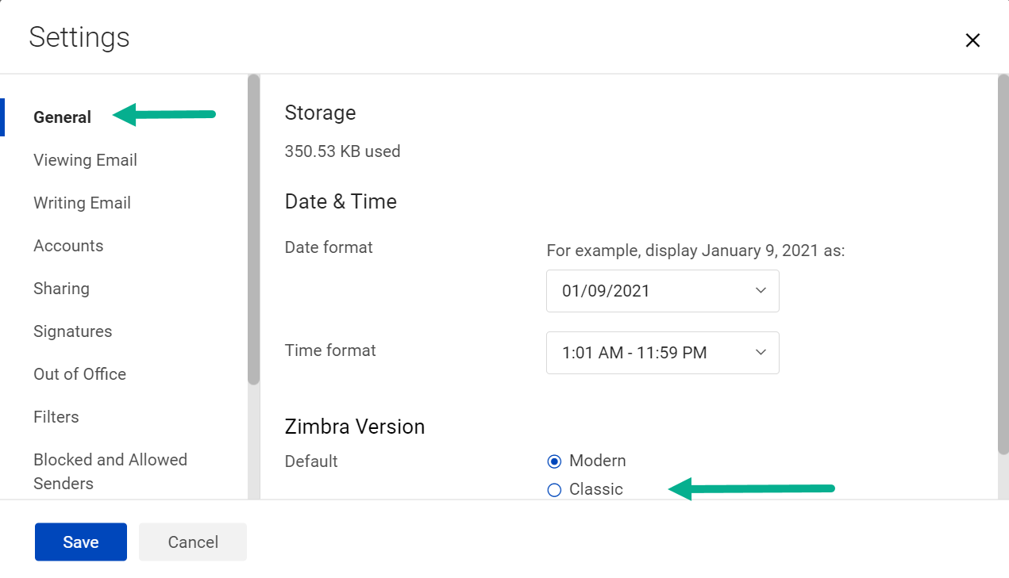The width and height of the screenshot is (1009, 578).
Task: Switch to the Classic Zimbra version
Action: click(x=554, y=489)
